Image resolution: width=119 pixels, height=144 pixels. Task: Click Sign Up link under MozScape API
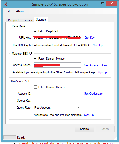pyautogui.click(x=89, y=115)
